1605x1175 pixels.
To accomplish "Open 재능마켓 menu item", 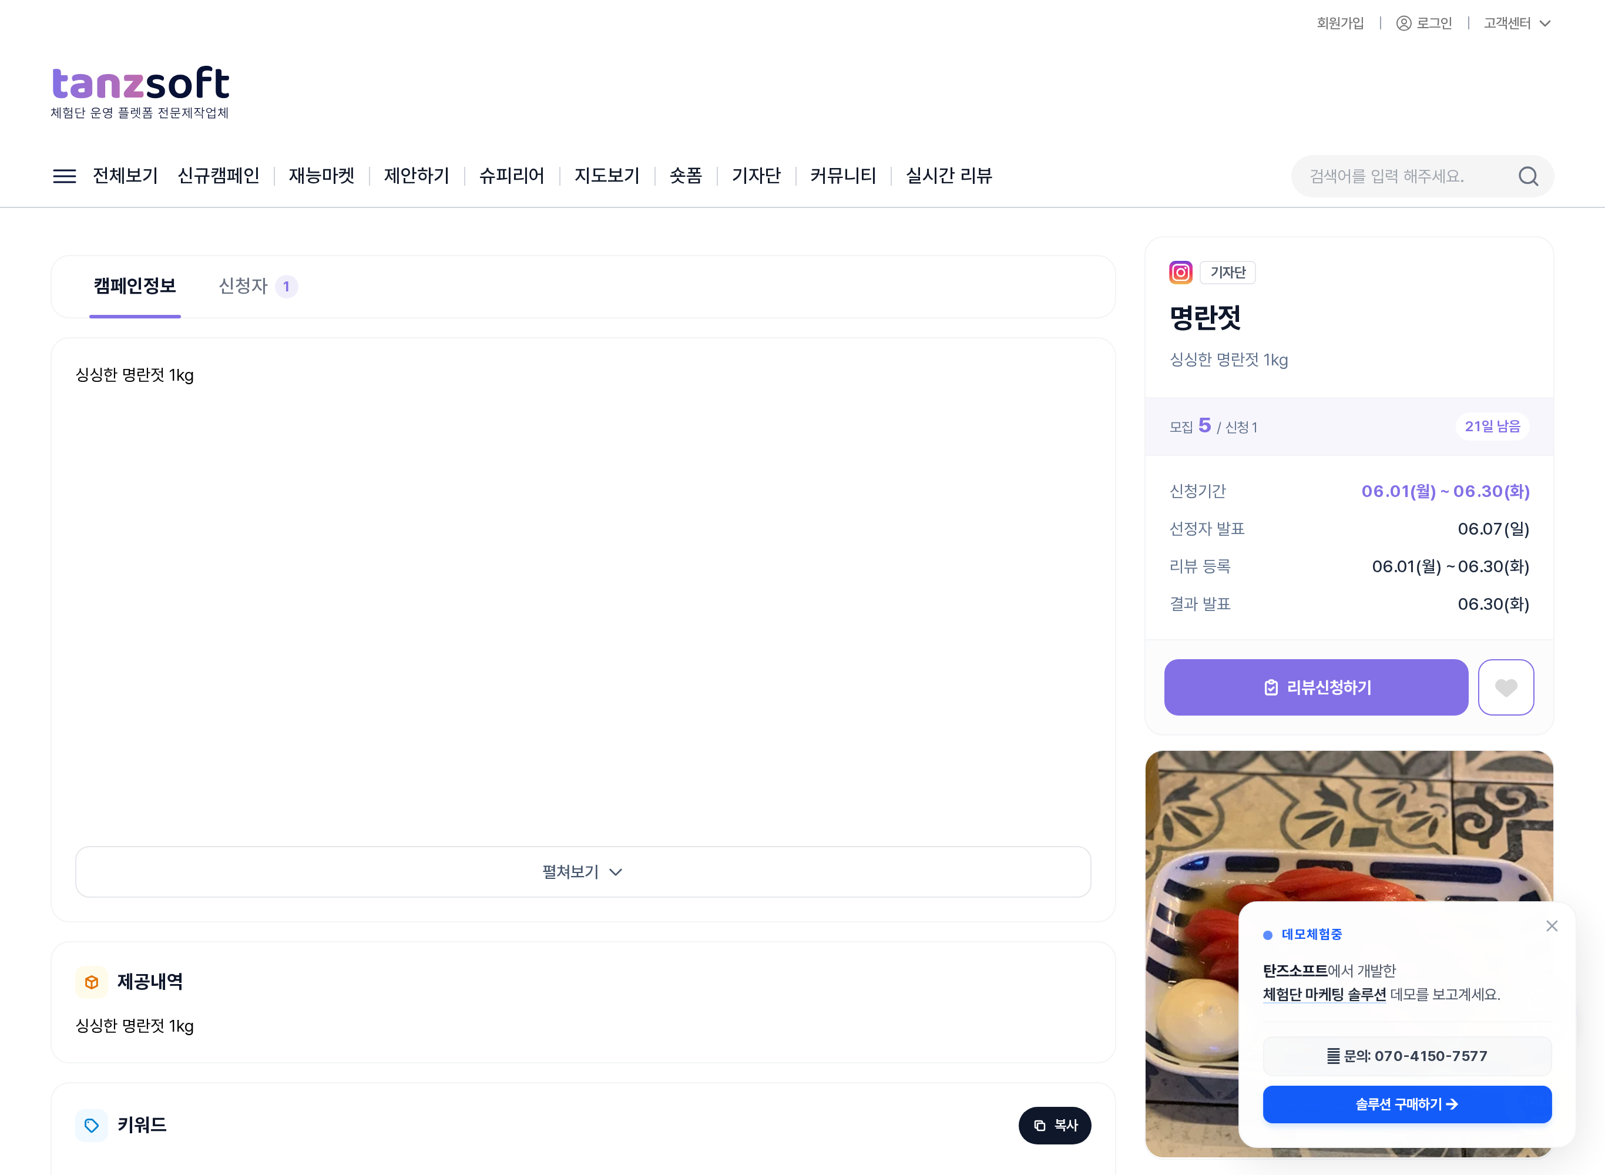I will point(321,176).
